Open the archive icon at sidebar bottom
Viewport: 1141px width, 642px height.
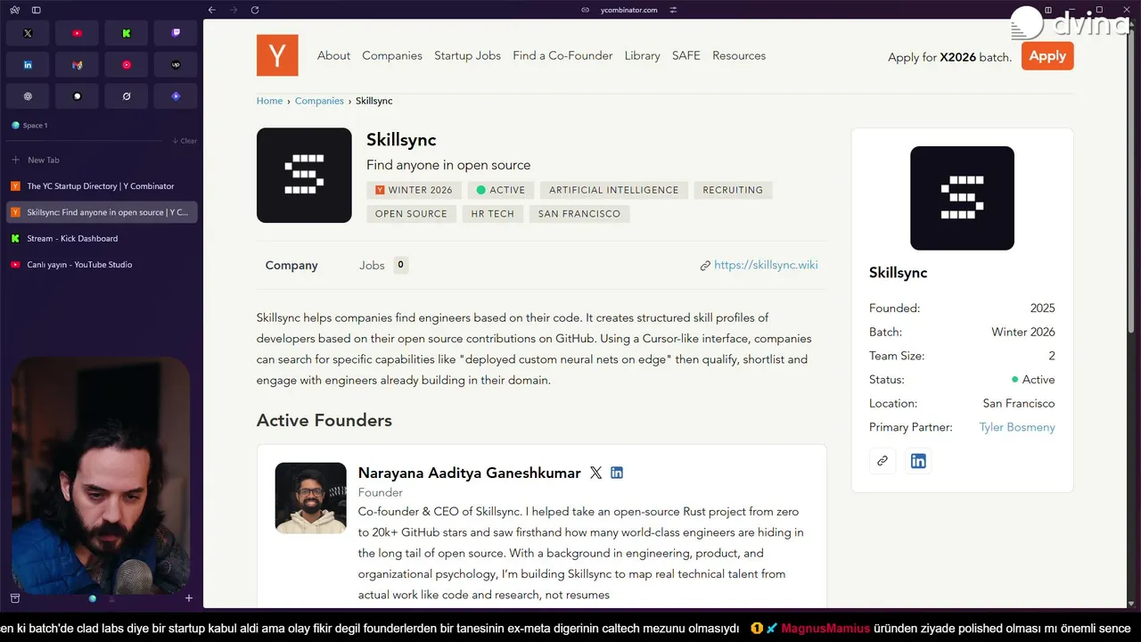click(x=15, y=598)
